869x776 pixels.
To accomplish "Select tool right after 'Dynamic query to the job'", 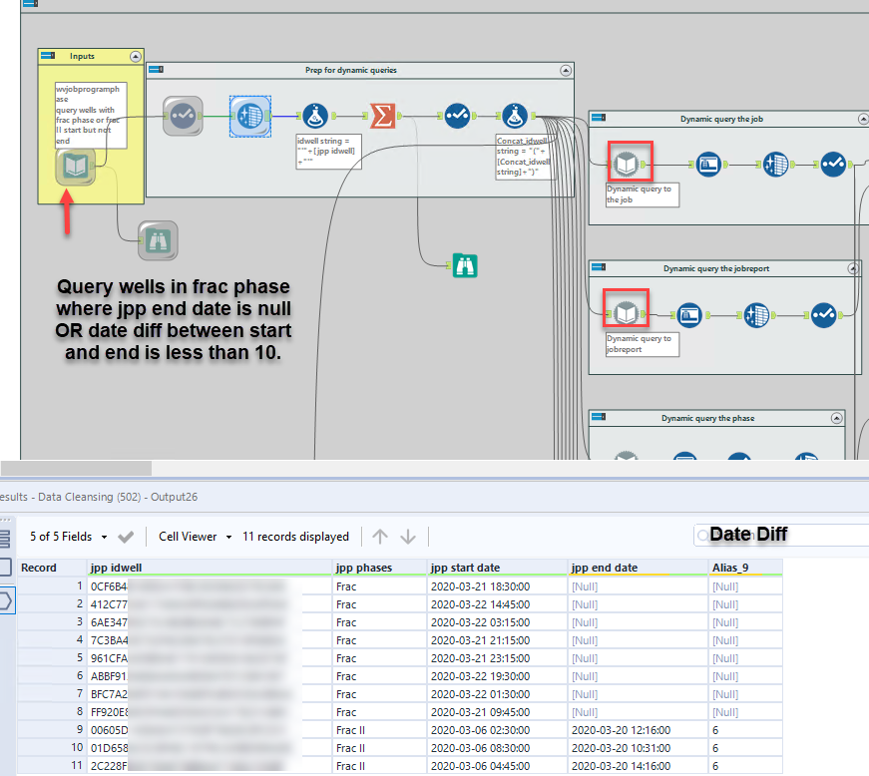I will click(x=708, y=164).
